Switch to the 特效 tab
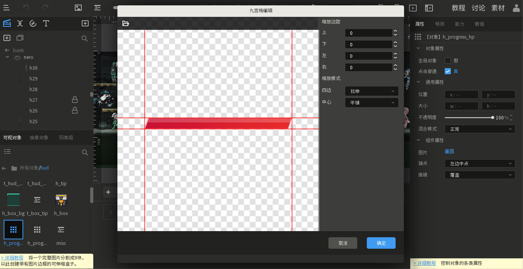The width and height of the screenshot is (523, 269). click(440, 23)
